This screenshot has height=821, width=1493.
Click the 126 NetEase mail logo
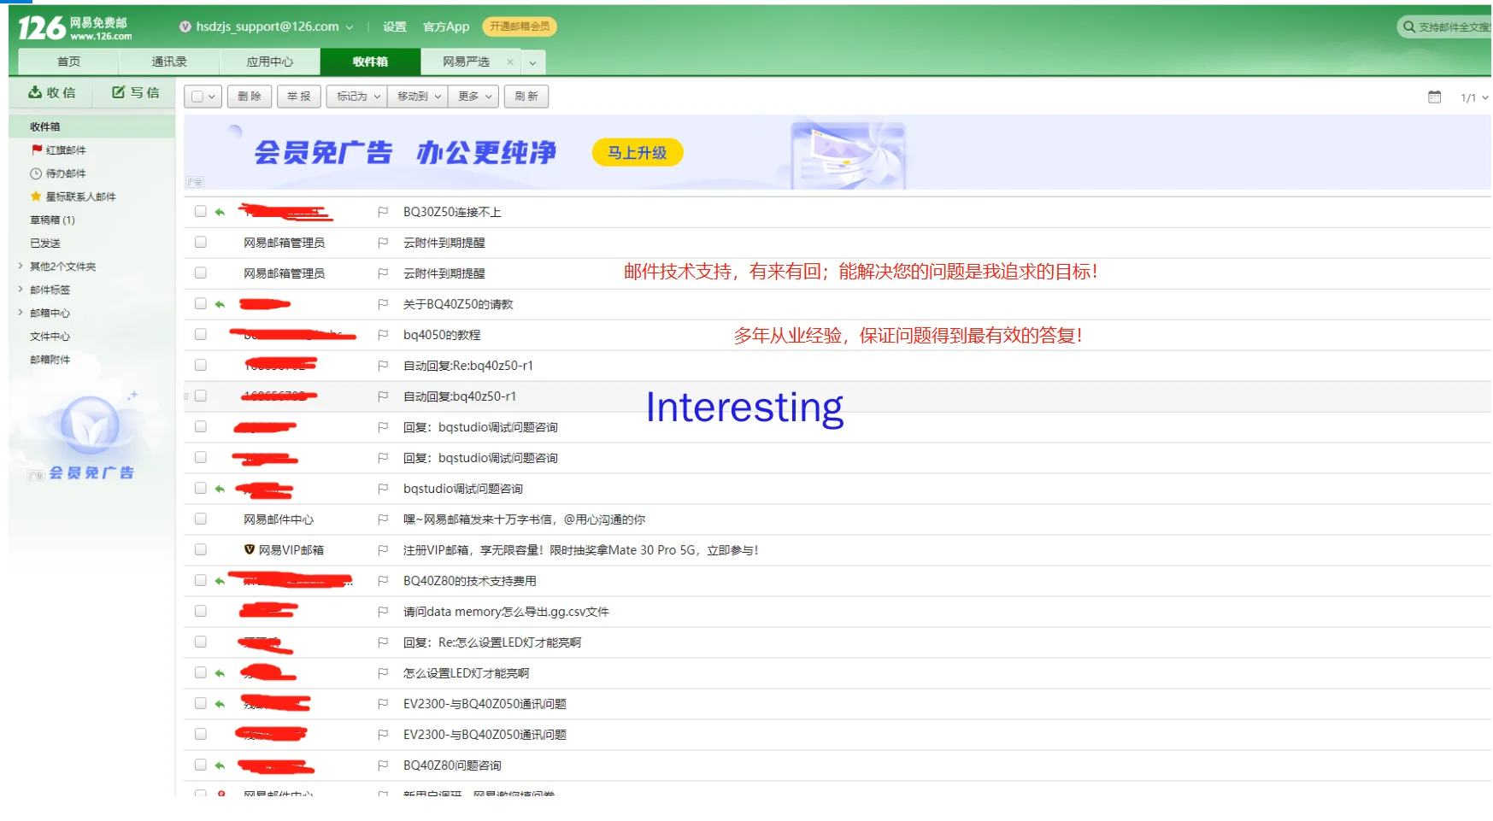click(75, 27)
